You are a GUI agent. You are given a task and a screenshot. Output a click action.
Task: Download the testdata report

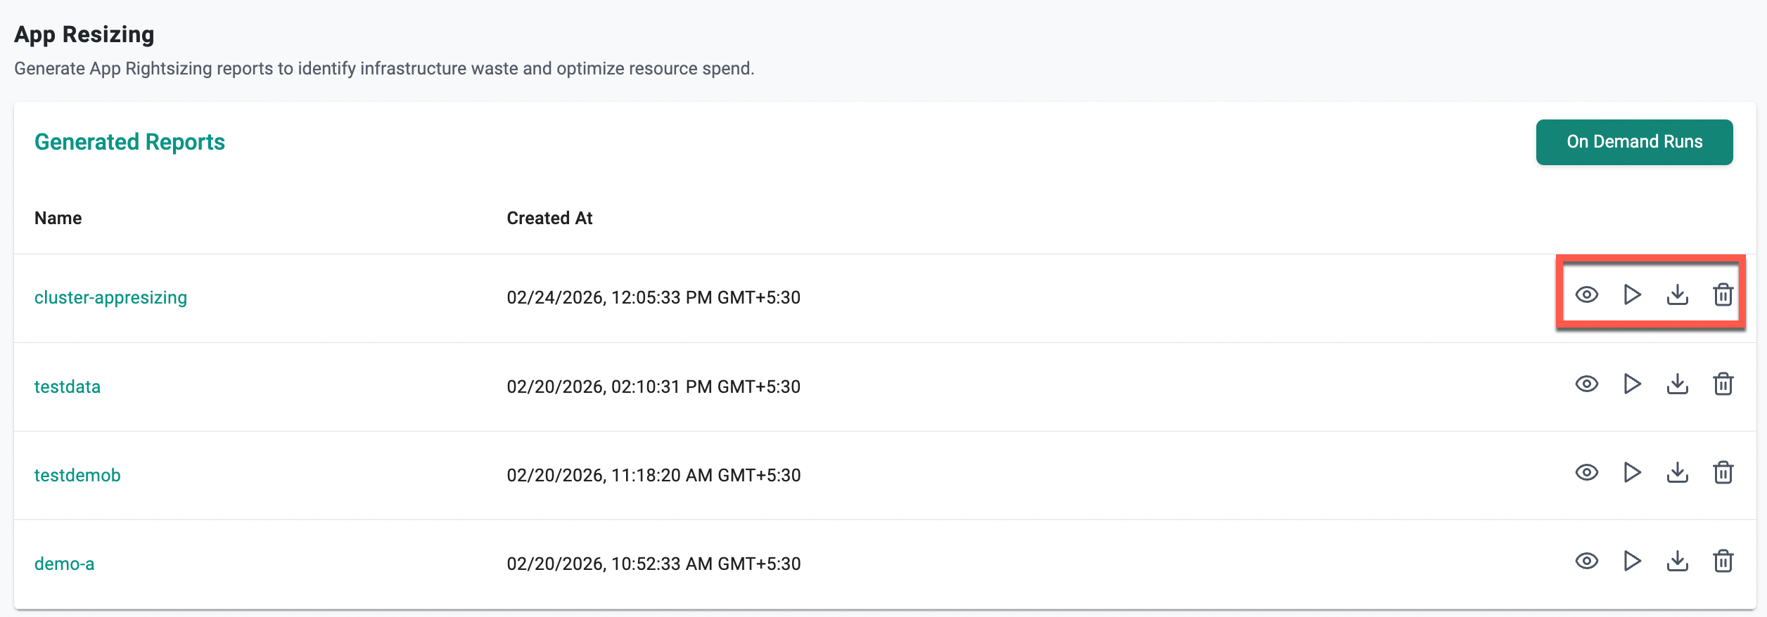tap(1678, 384)
